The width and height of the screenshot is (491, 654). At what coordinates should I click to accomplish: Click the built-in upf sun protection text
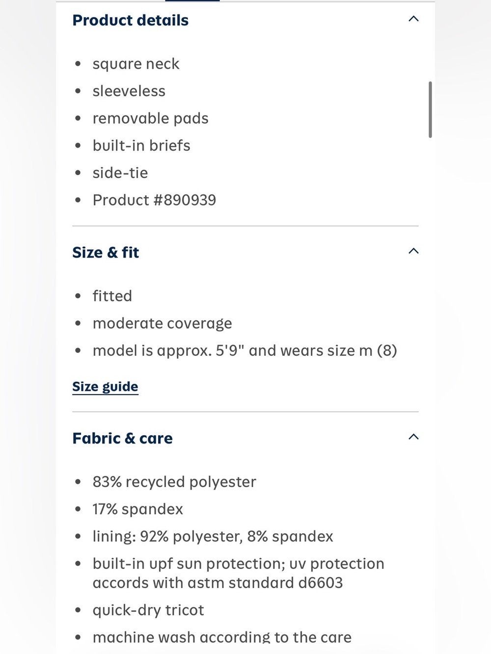[x=238, y=573]
